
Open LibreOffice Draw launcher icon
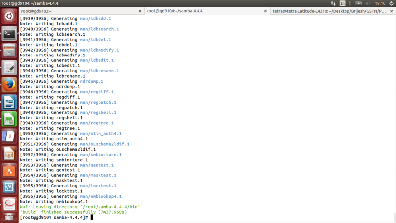point(9,136)
